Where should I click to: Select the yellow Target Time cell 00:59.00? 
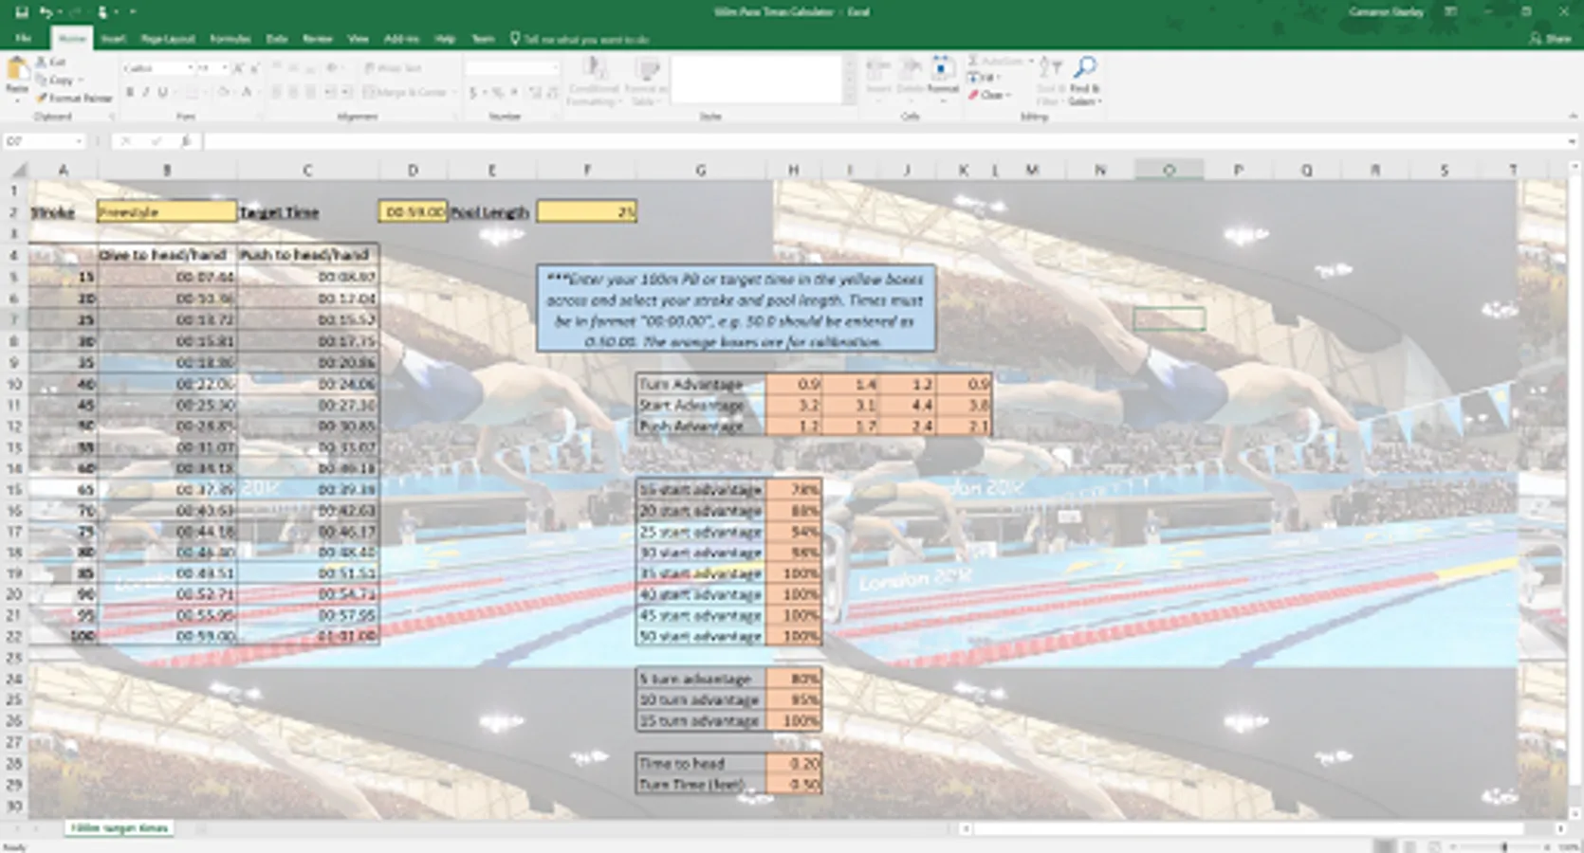[x=413, y=211]
